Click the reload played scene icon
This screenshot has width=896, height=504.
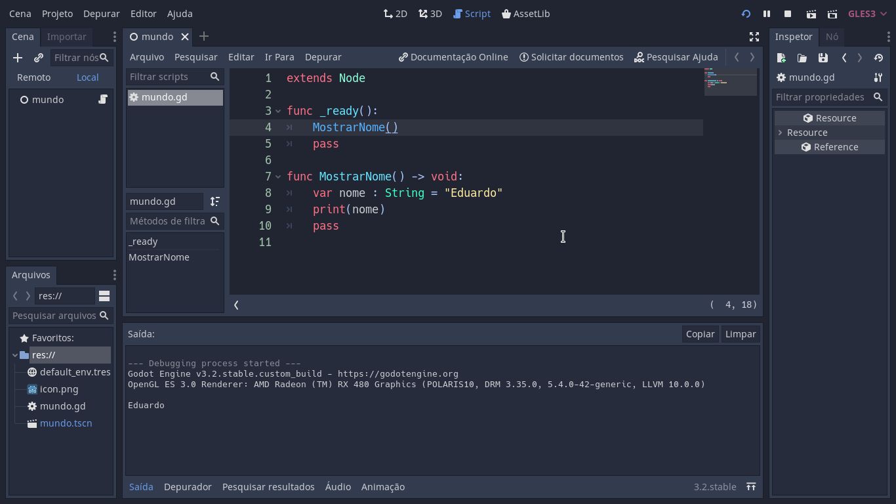click(x=746, y=14)
